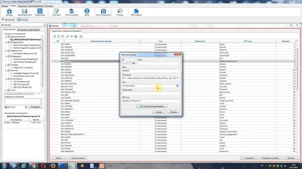
Task: Open the Тип dropdown in brand dialog
Action: 177,86
